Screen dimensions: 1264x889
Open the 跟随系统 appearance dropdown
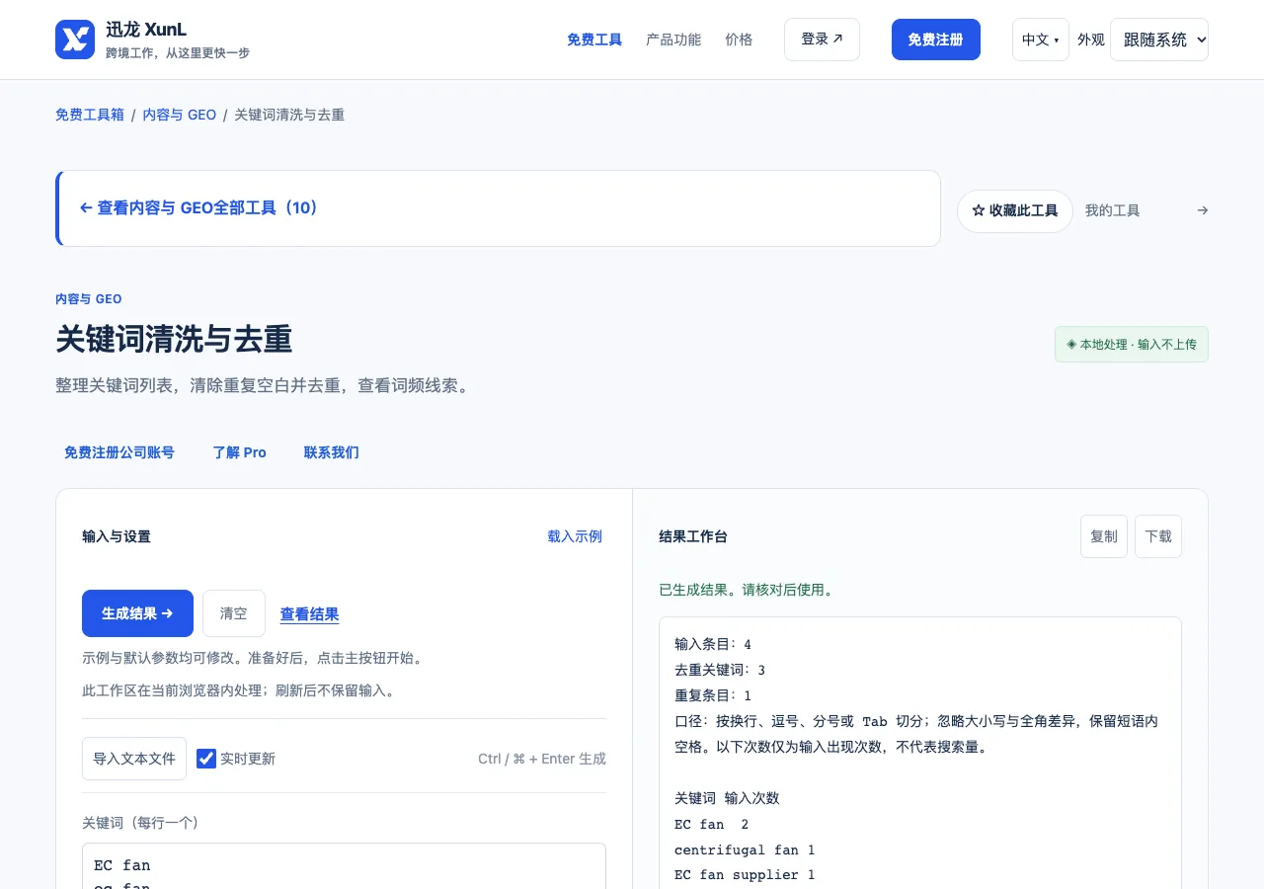click(1159, 40)
